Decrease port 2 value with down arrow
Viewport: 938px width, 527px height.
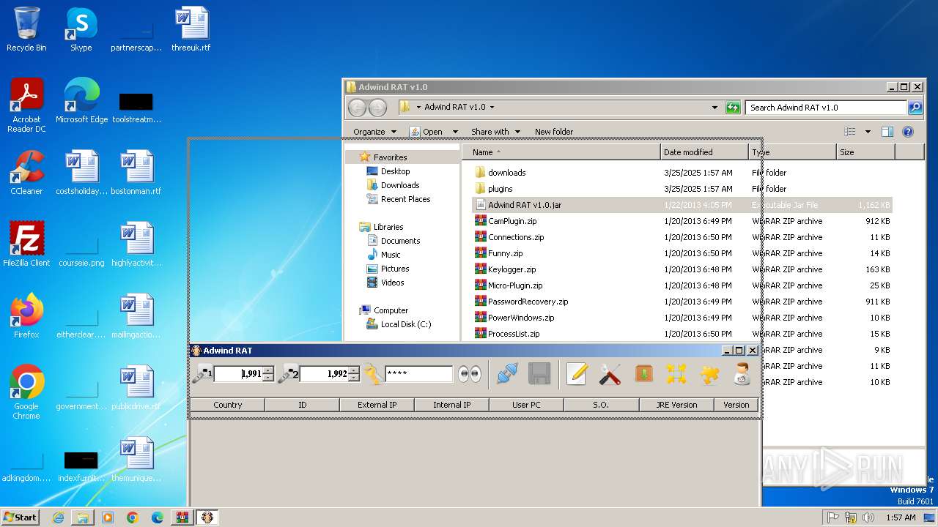[354, 378]
